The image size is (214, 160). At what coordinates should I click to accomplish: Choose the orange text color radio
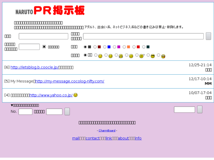click(124, 47)
